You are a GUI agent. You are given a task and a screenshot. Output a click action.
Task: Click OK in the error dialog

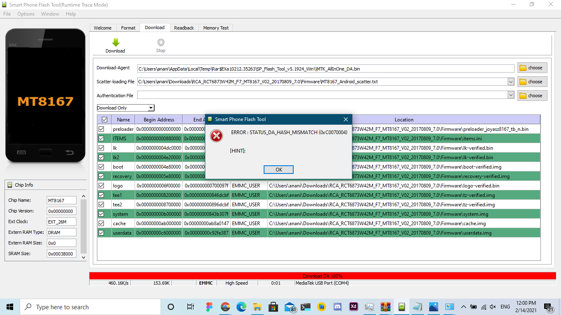tap(279, 170)
